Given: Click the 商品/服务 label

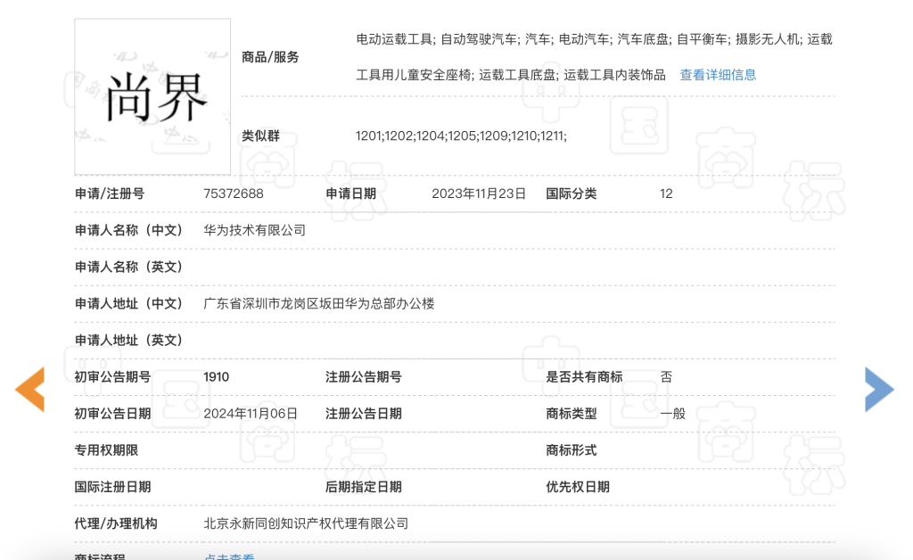Looking at the screenshot, I should (x=270, y=57).
